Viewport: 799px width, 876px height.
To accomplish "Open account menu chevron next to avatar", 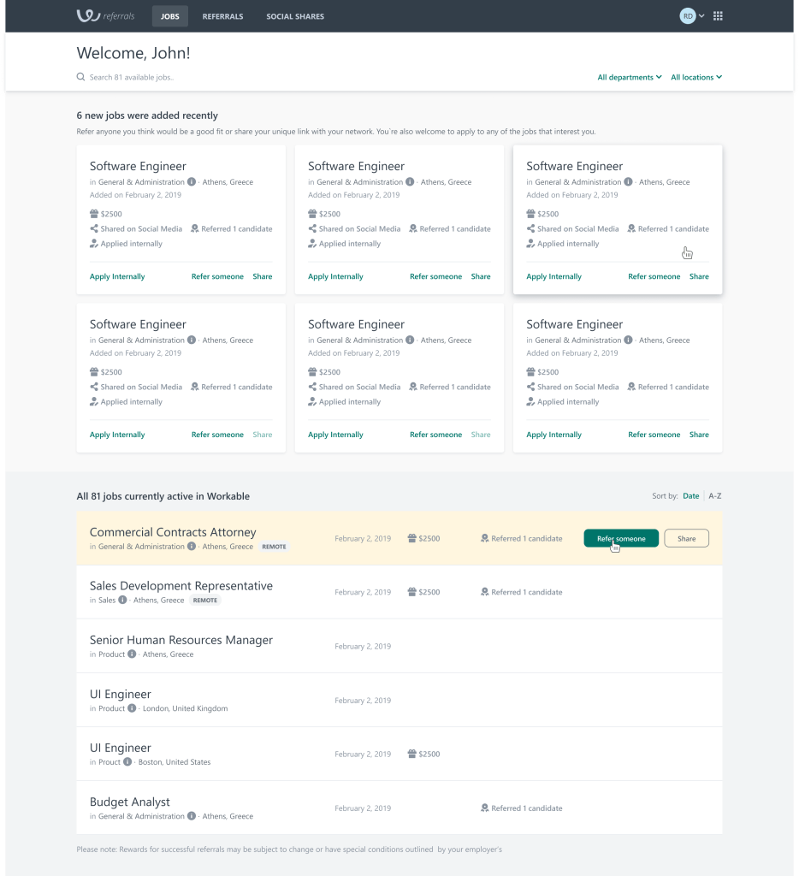I will (x=702, y=16).
